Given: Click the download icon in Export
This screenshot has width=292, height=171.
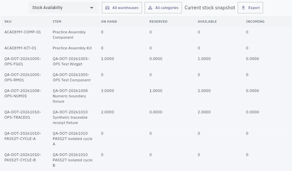Looking at the screenshot, I should [x=243, y=8].
